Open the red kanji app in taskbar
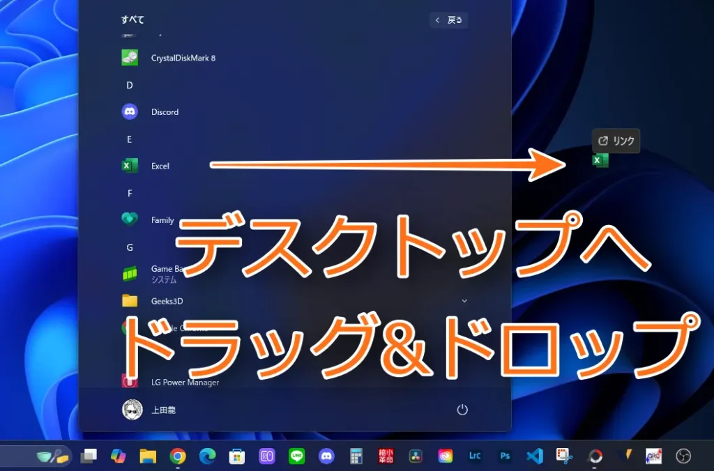This screenshot has width=714, height=471. [x=386, y=456]
